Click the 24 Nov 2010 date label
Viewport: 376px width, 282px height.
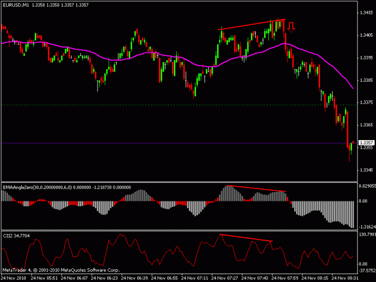click(x=13, y=278)
